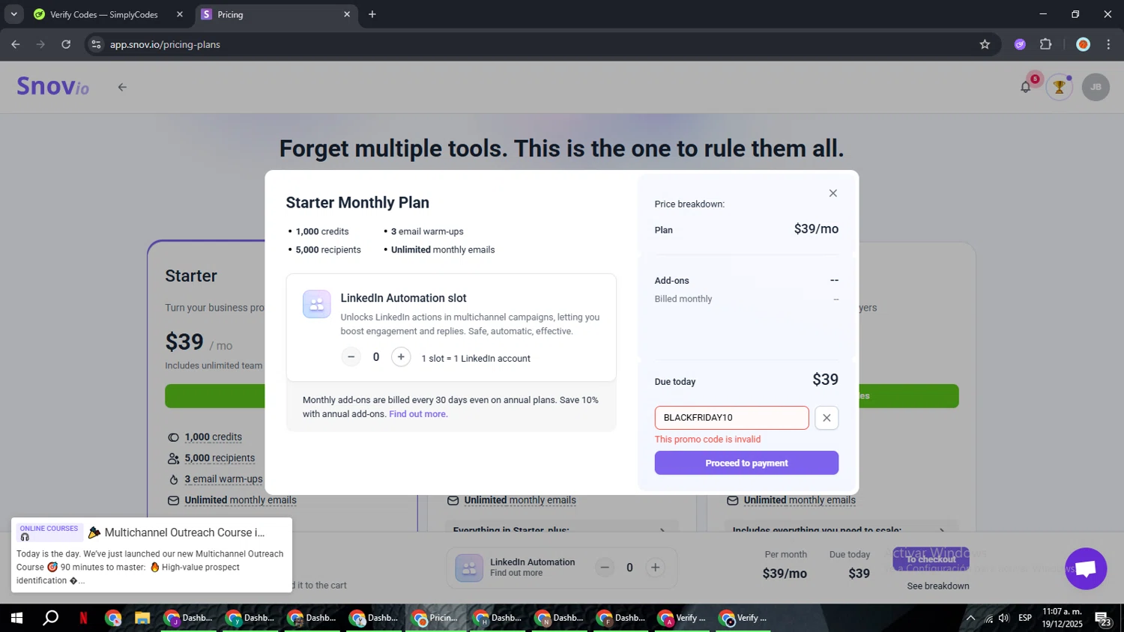This screenshot has width=1124, height=632.
Task: Close the Pricing tab
Action: coord(346,14)
